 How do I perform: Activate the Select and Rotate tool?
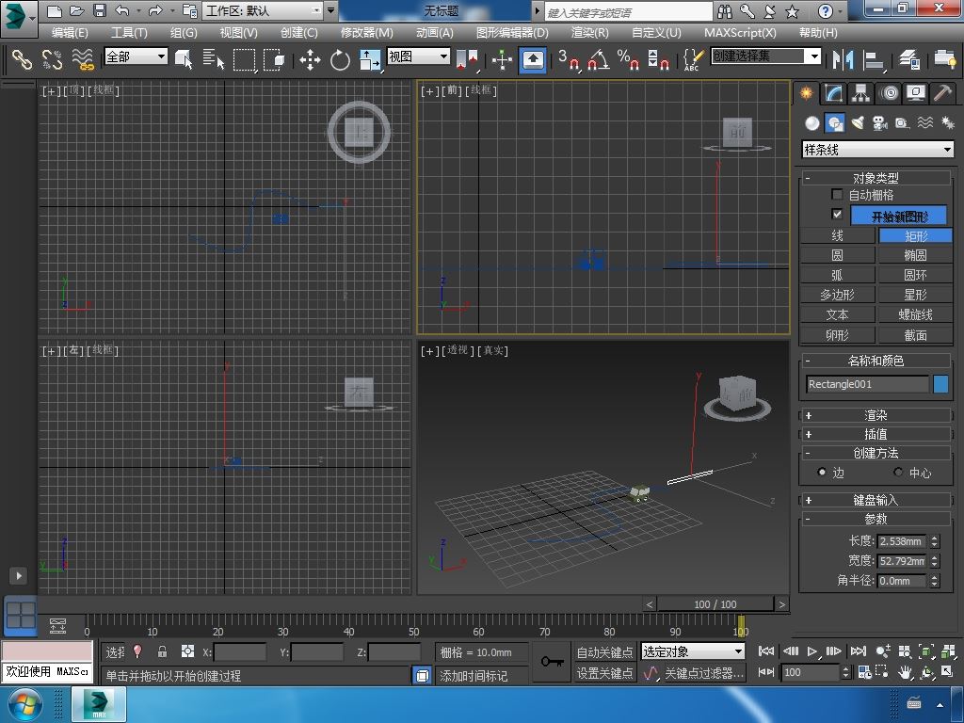[x=339, y=59]
